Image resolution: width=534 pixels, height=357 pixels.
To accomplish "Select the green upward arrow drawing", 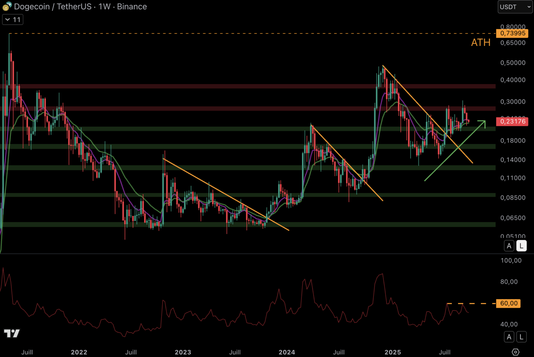I will coord(455,151).
